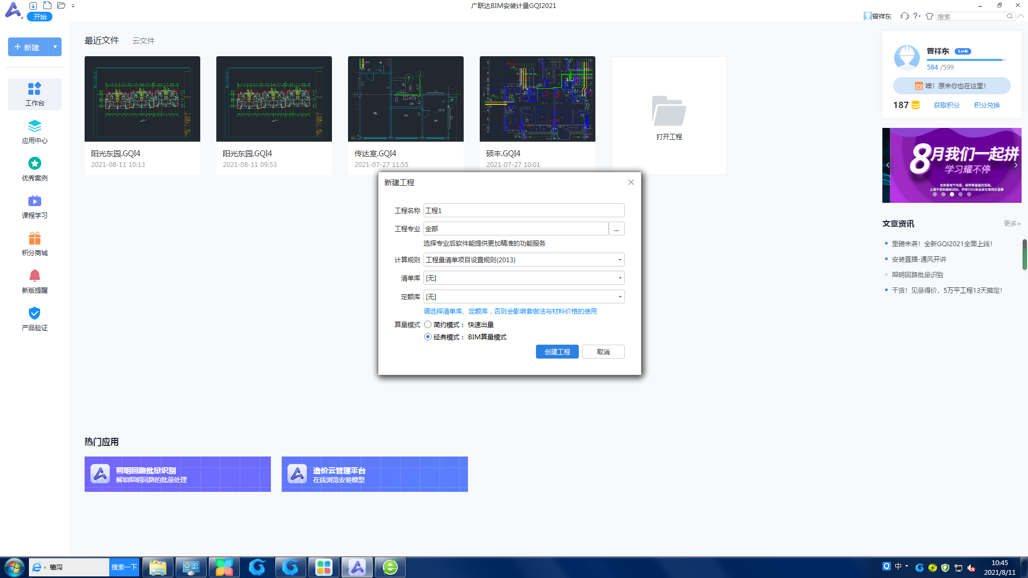Screen dimensions: 1028x578
Task: Select the 开始 ribbon tab
Action: tap(40, 17)
